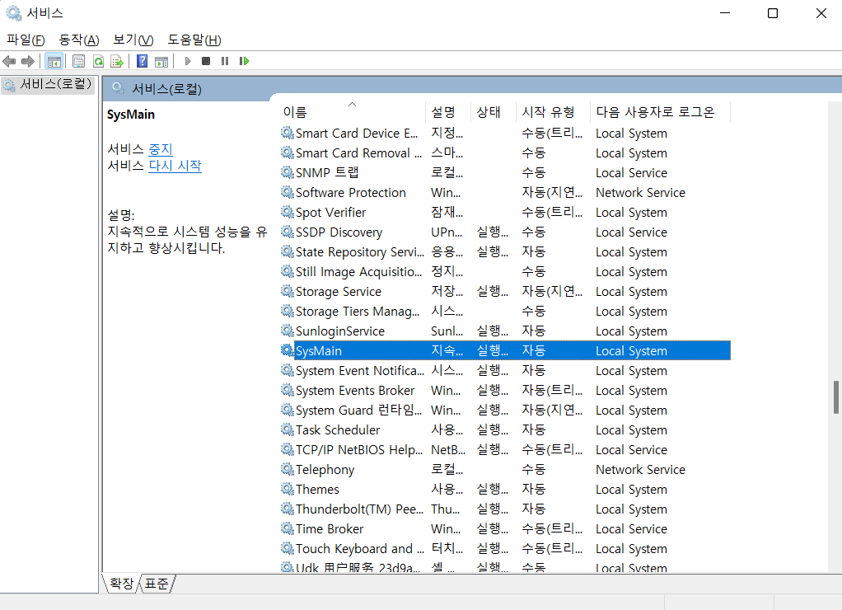Click the Back navigation arrow
This screenshot has height=610, width=842.
click(x=8, y=60)
